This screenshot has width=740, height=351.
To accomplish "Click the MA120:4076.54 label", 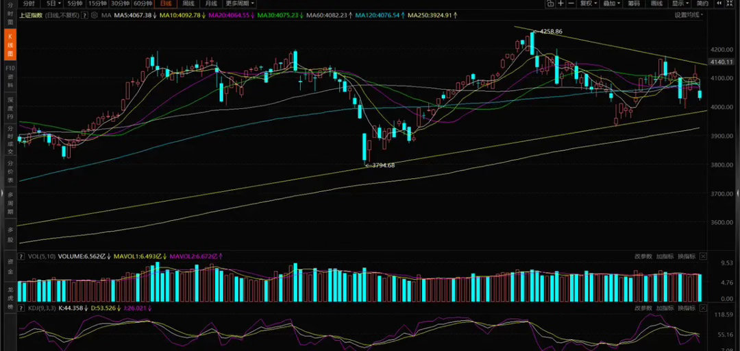I will click(379, 15).
